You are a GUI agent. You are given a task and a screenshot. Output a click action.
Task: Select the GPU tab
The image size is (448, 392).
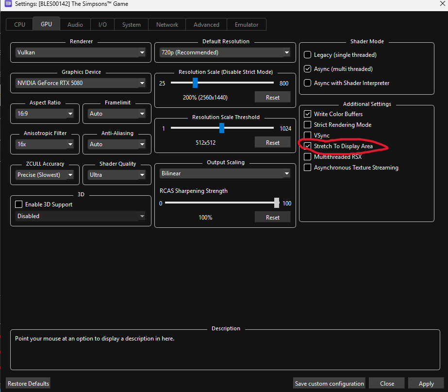click(x=46, y=24)
